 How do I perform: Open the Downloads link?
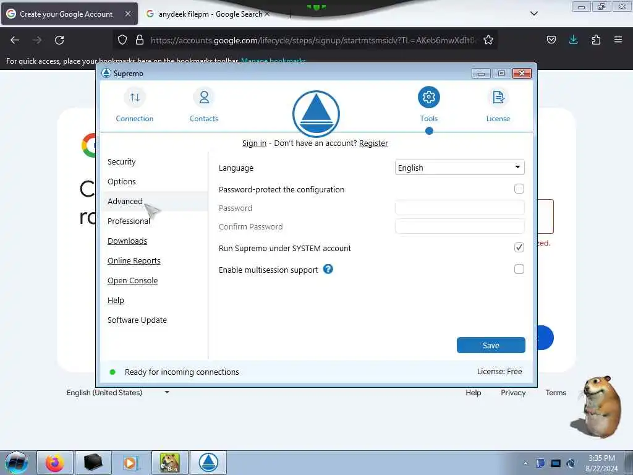(x=127, y=241)
